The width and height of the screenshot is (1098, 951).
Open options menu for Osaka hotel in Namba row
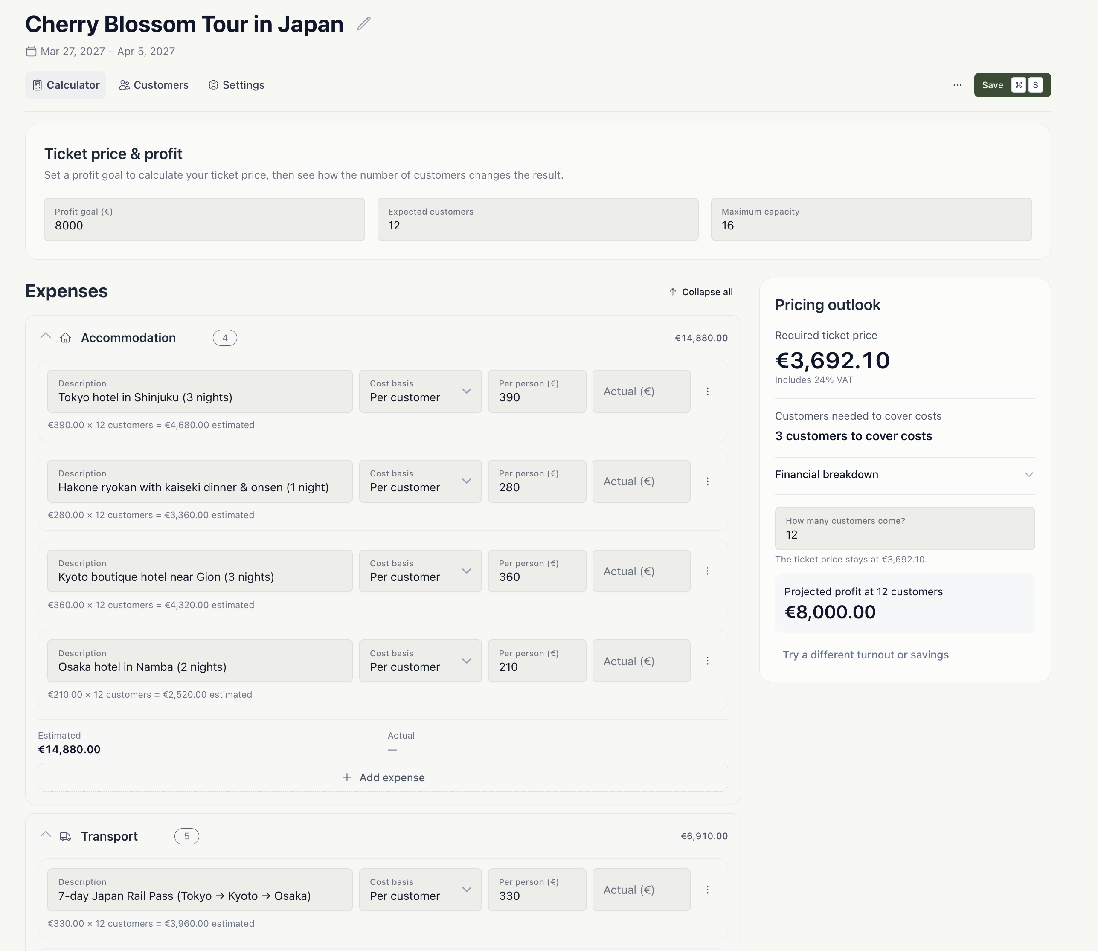point(707,661)
